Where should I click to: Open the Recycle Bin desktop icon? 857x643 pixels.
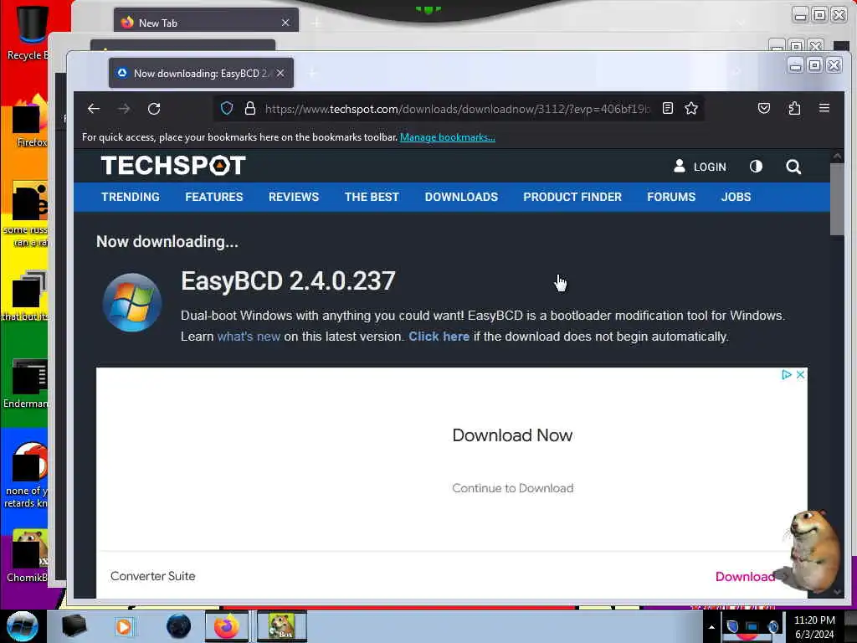tap(28, 31)
